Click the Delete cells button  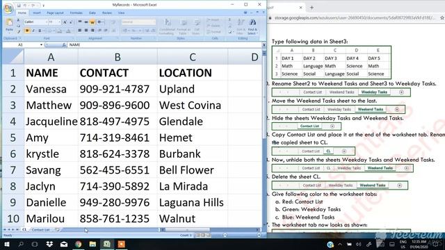[x=213, y=26]
